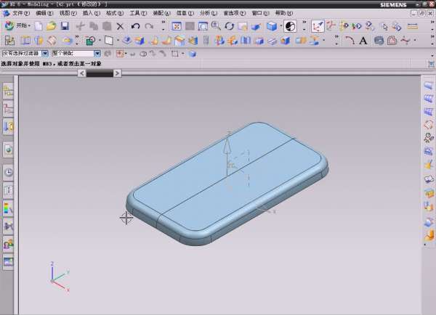Screen dimensions: 436x315
Task: Open the selection filter dropdown
Action: coord(45,54)
